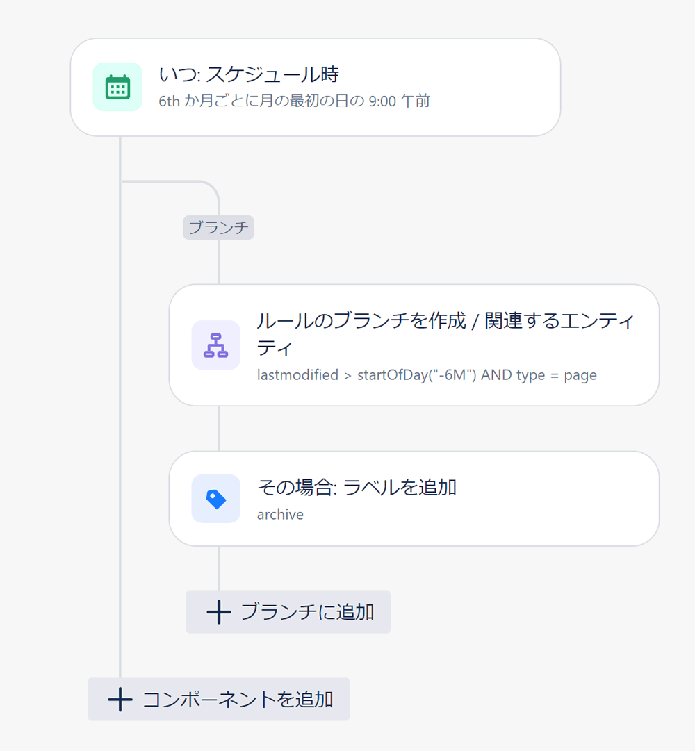Click the plus icon beside ブランチに追加
This screenshot has height=751, width=695.
point(219,611)
